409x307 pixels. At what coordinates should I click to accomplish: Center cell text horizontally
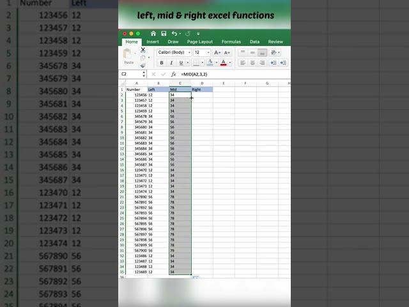click(x=252, y=63)
